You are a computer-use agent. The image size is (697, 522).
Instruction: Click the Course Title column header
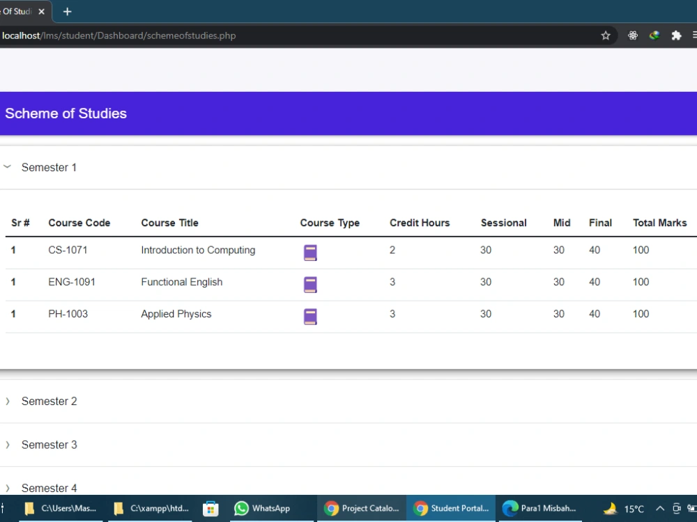click(170, 223)
